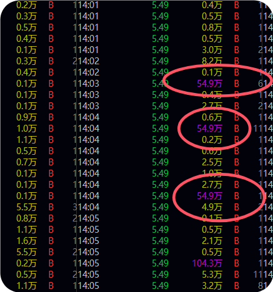Select 5.5万 in the row timed 14:05

(26, 252)
